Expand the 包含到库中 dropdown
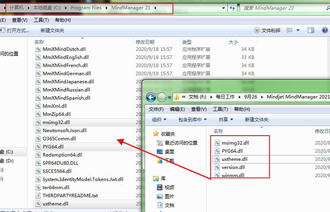Viewport: 330px width, 212px height. pos(193,120)
